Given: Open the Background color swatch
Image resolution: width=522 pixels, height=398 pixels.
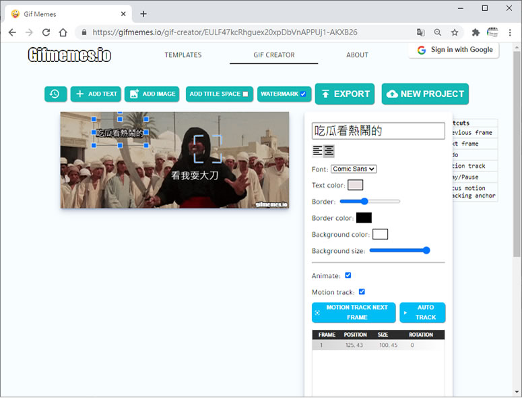Looking at the screenshot, I should pyautogui.click(x=380, y=234).
